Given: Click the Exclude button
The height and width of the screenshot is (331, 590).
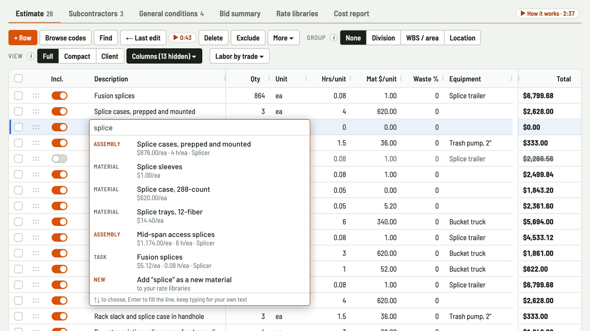Looking at the screenshot, I should (248, 38).
